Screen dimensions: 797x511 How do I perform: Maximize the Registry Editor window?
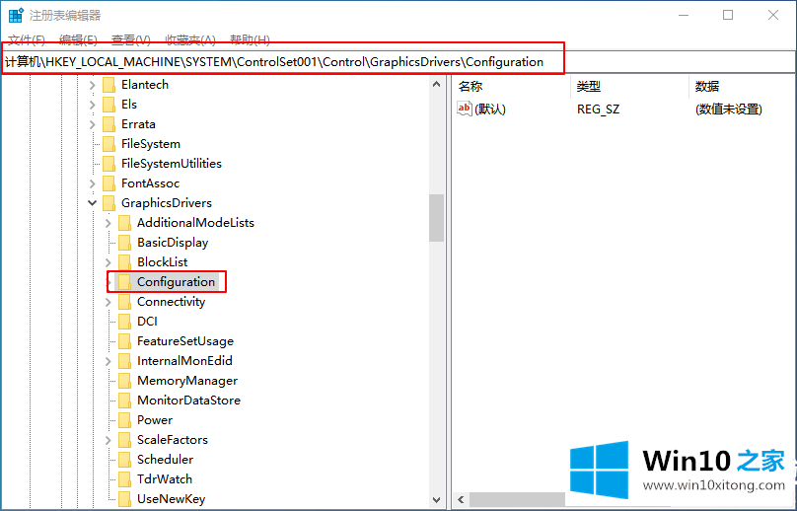(x=728, y=15)
